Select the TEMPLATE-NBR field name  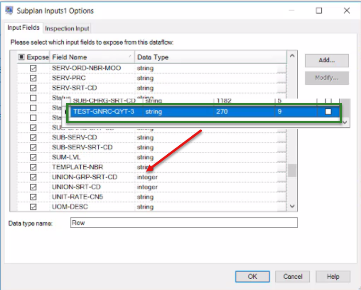tap(77, 167)
